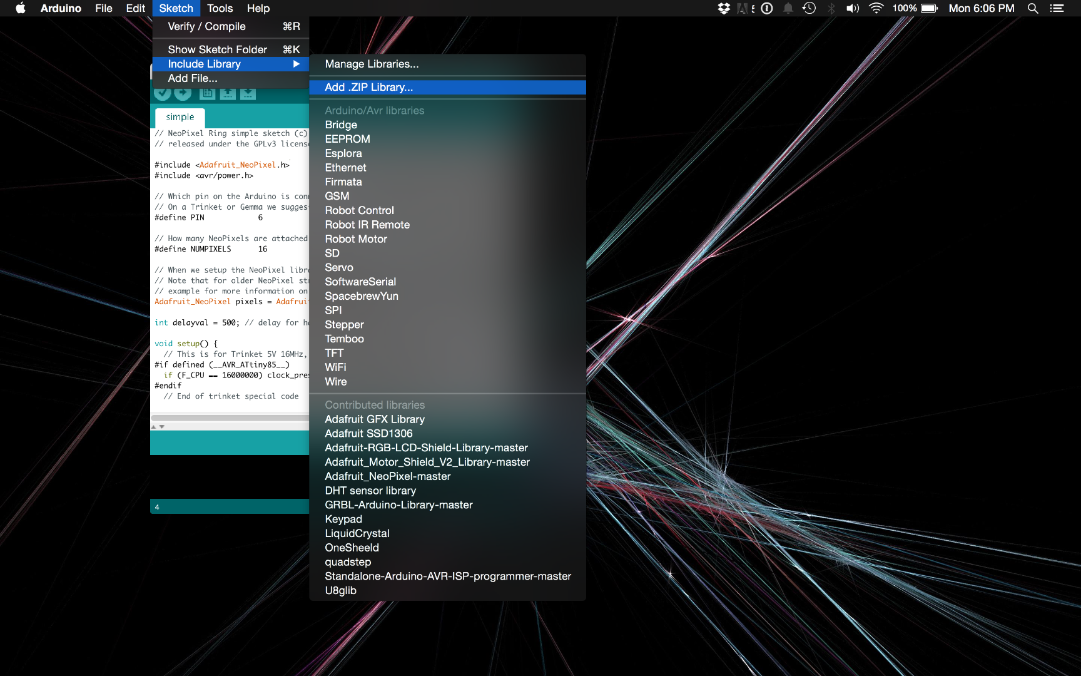Include the U8glib library
Image resolution: width=1081 pixels, height=676 pixels.
coord(447,591)
